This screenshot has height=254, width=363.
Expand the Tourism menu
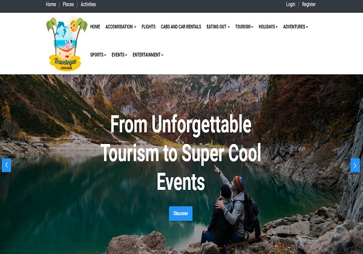pyautogui.click(x=244, y=27)
